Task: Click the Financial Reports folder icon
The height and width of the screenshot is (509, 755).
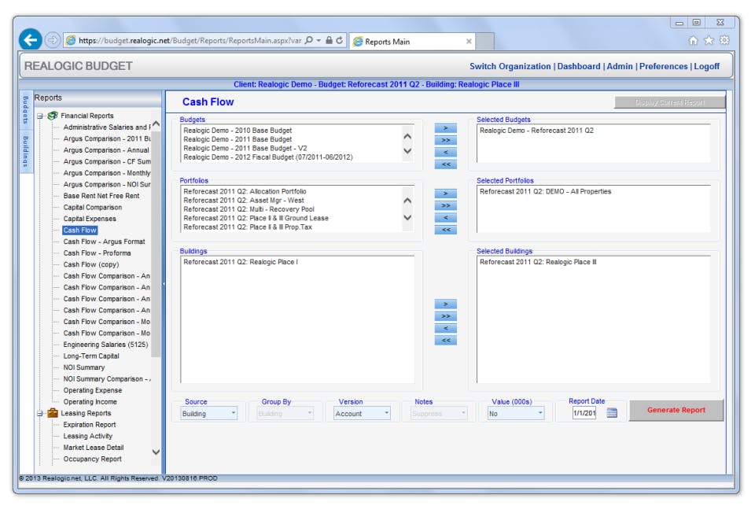Action: (53, 116)
